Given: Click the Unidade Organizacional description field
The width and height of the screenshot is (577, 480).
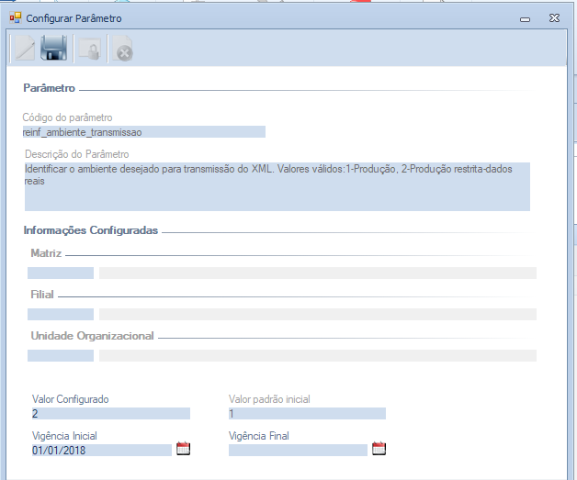Looking at the screenshot, I should (x=318, y=356).
